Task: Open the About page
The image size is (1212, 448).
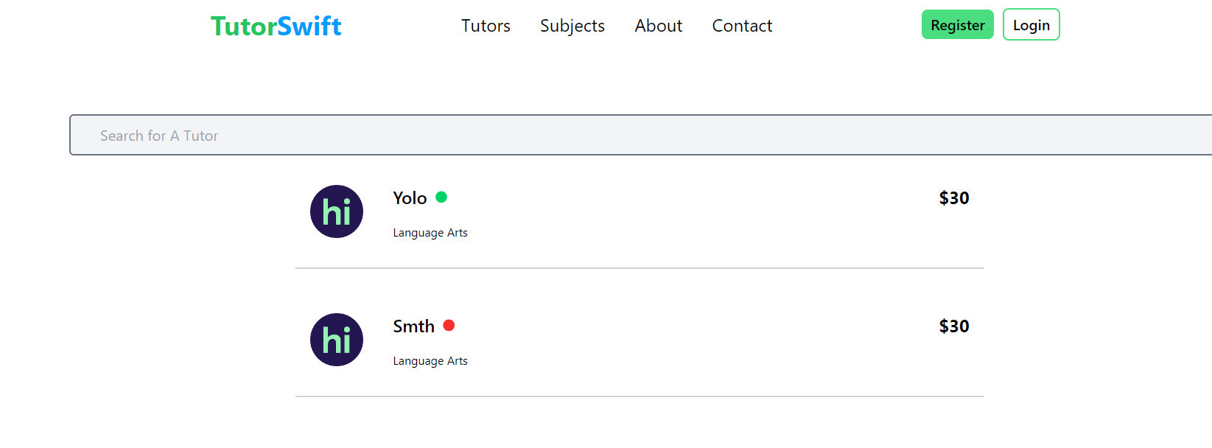Action: click(658, 26)
